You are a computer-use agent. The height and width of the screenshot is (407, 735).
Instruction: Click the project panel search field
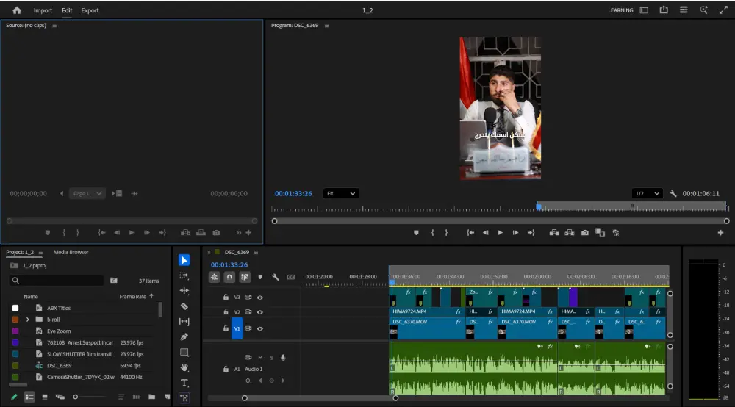pos(57,281)
